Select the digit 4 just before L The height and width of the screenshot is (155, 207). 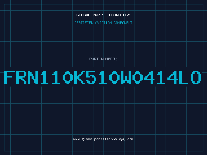pos(173,77)
